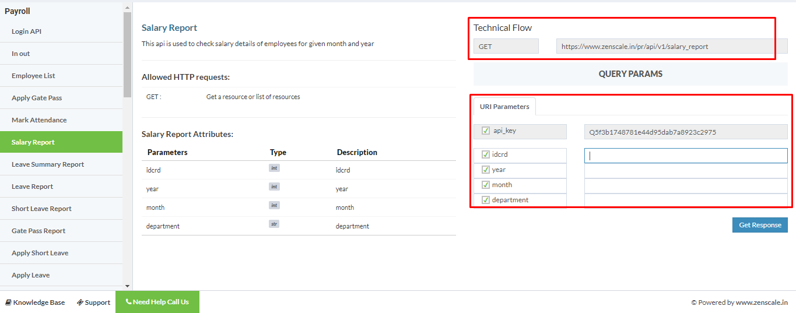
Task: Uncheck the idcrd parameter checkbox
Action: [486, 155]
